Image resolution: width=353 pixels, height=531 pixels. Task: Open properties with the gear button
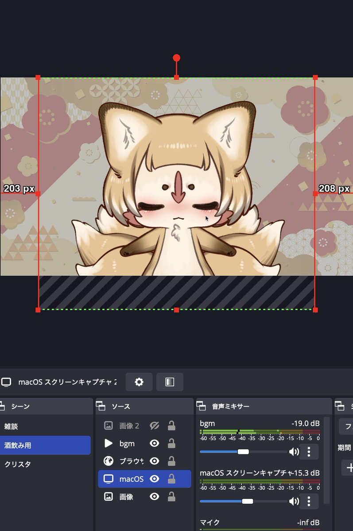click(x=139, y=382)
